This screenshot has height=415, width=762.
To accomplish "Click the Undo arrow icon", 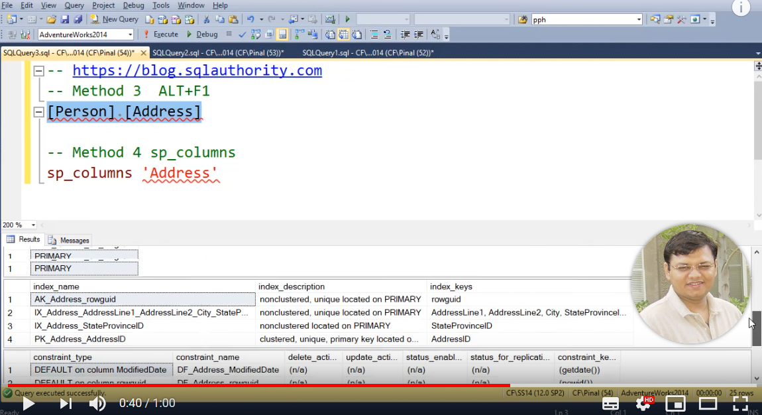I will click(x=250, y=19).
